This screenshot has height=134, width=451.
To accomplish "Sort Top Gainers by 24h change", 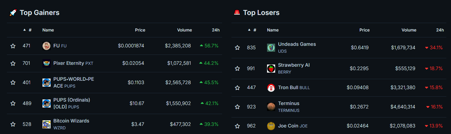I will (x=216, y=30).
